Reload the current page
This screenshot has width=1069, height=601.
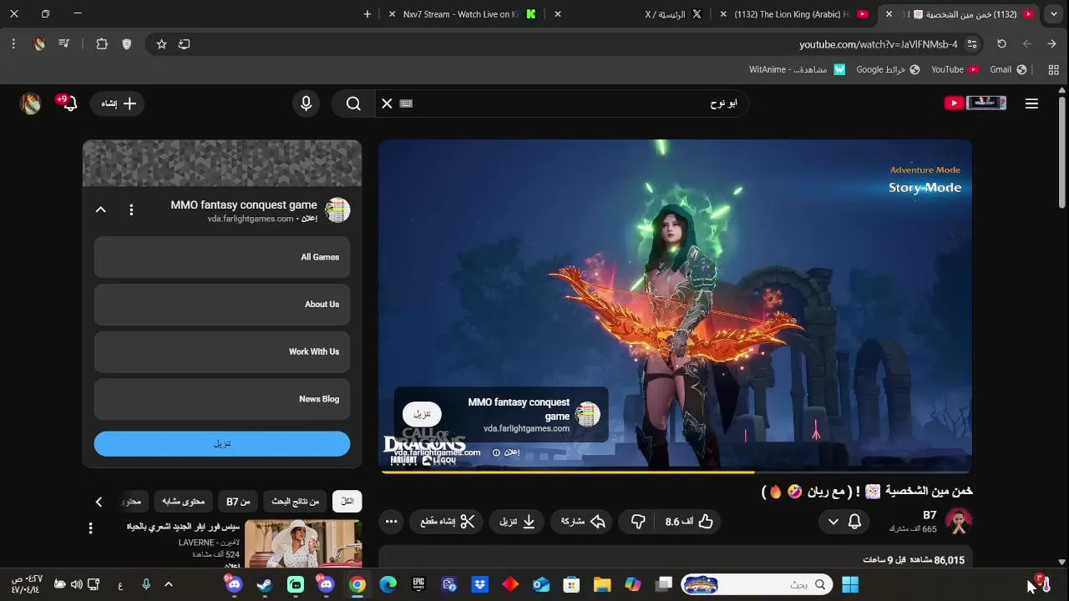1001,44
